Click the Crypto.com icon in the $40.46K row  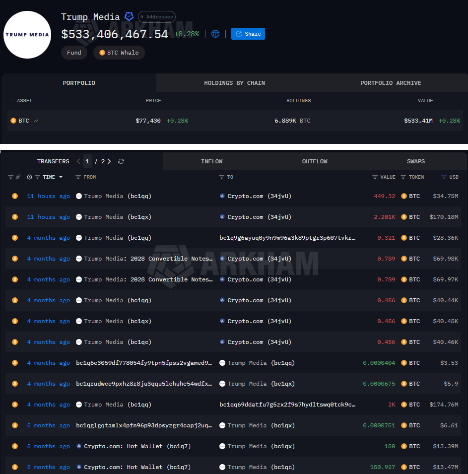coord(222,342)
